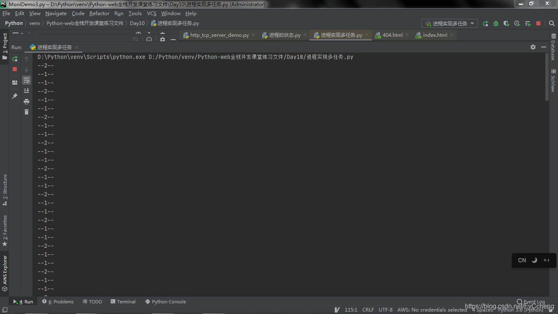The width and height of the screenshot is (558, 314).
Task: Click venv breadcrumb in navigation bar
Action: pyautogui.click(x=35, y=23)
